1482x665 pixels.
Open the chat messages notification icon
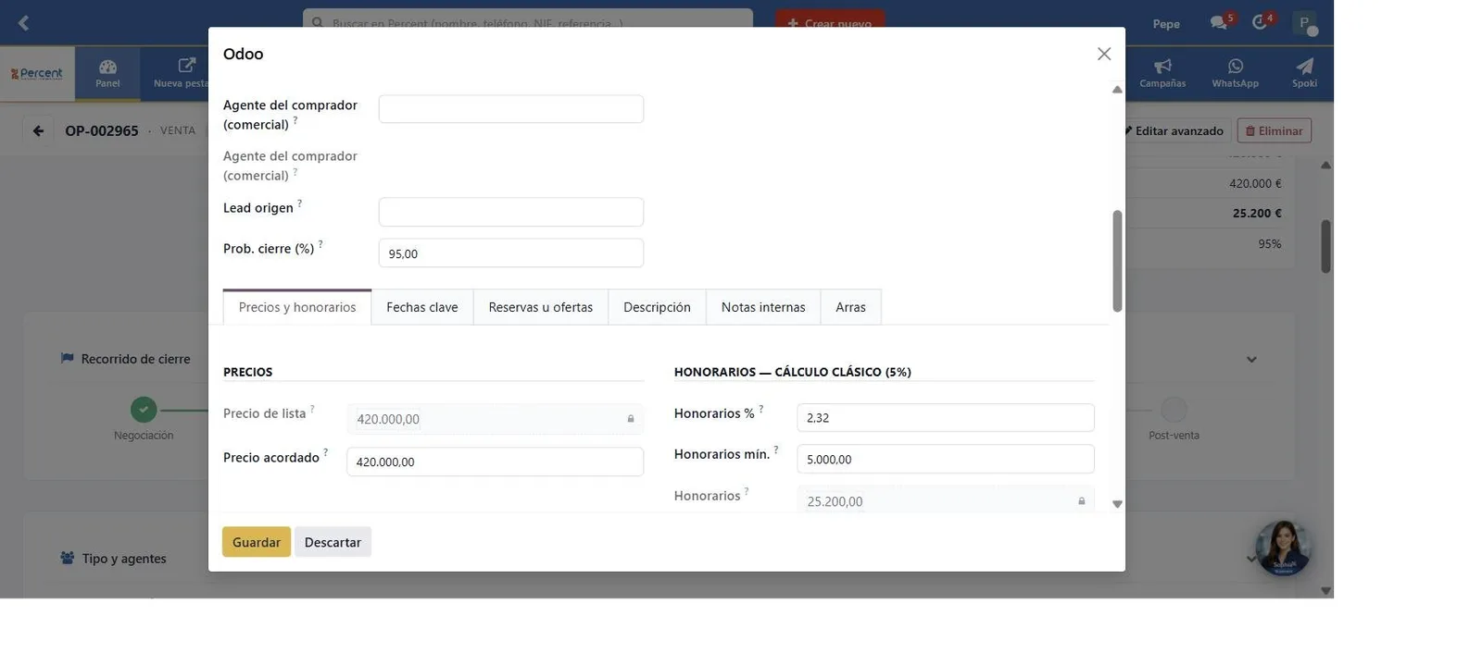click(x=1219, y=22)
